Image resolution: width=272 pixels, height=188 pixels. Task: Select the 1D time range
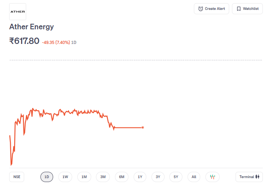(x=47, y=177)
